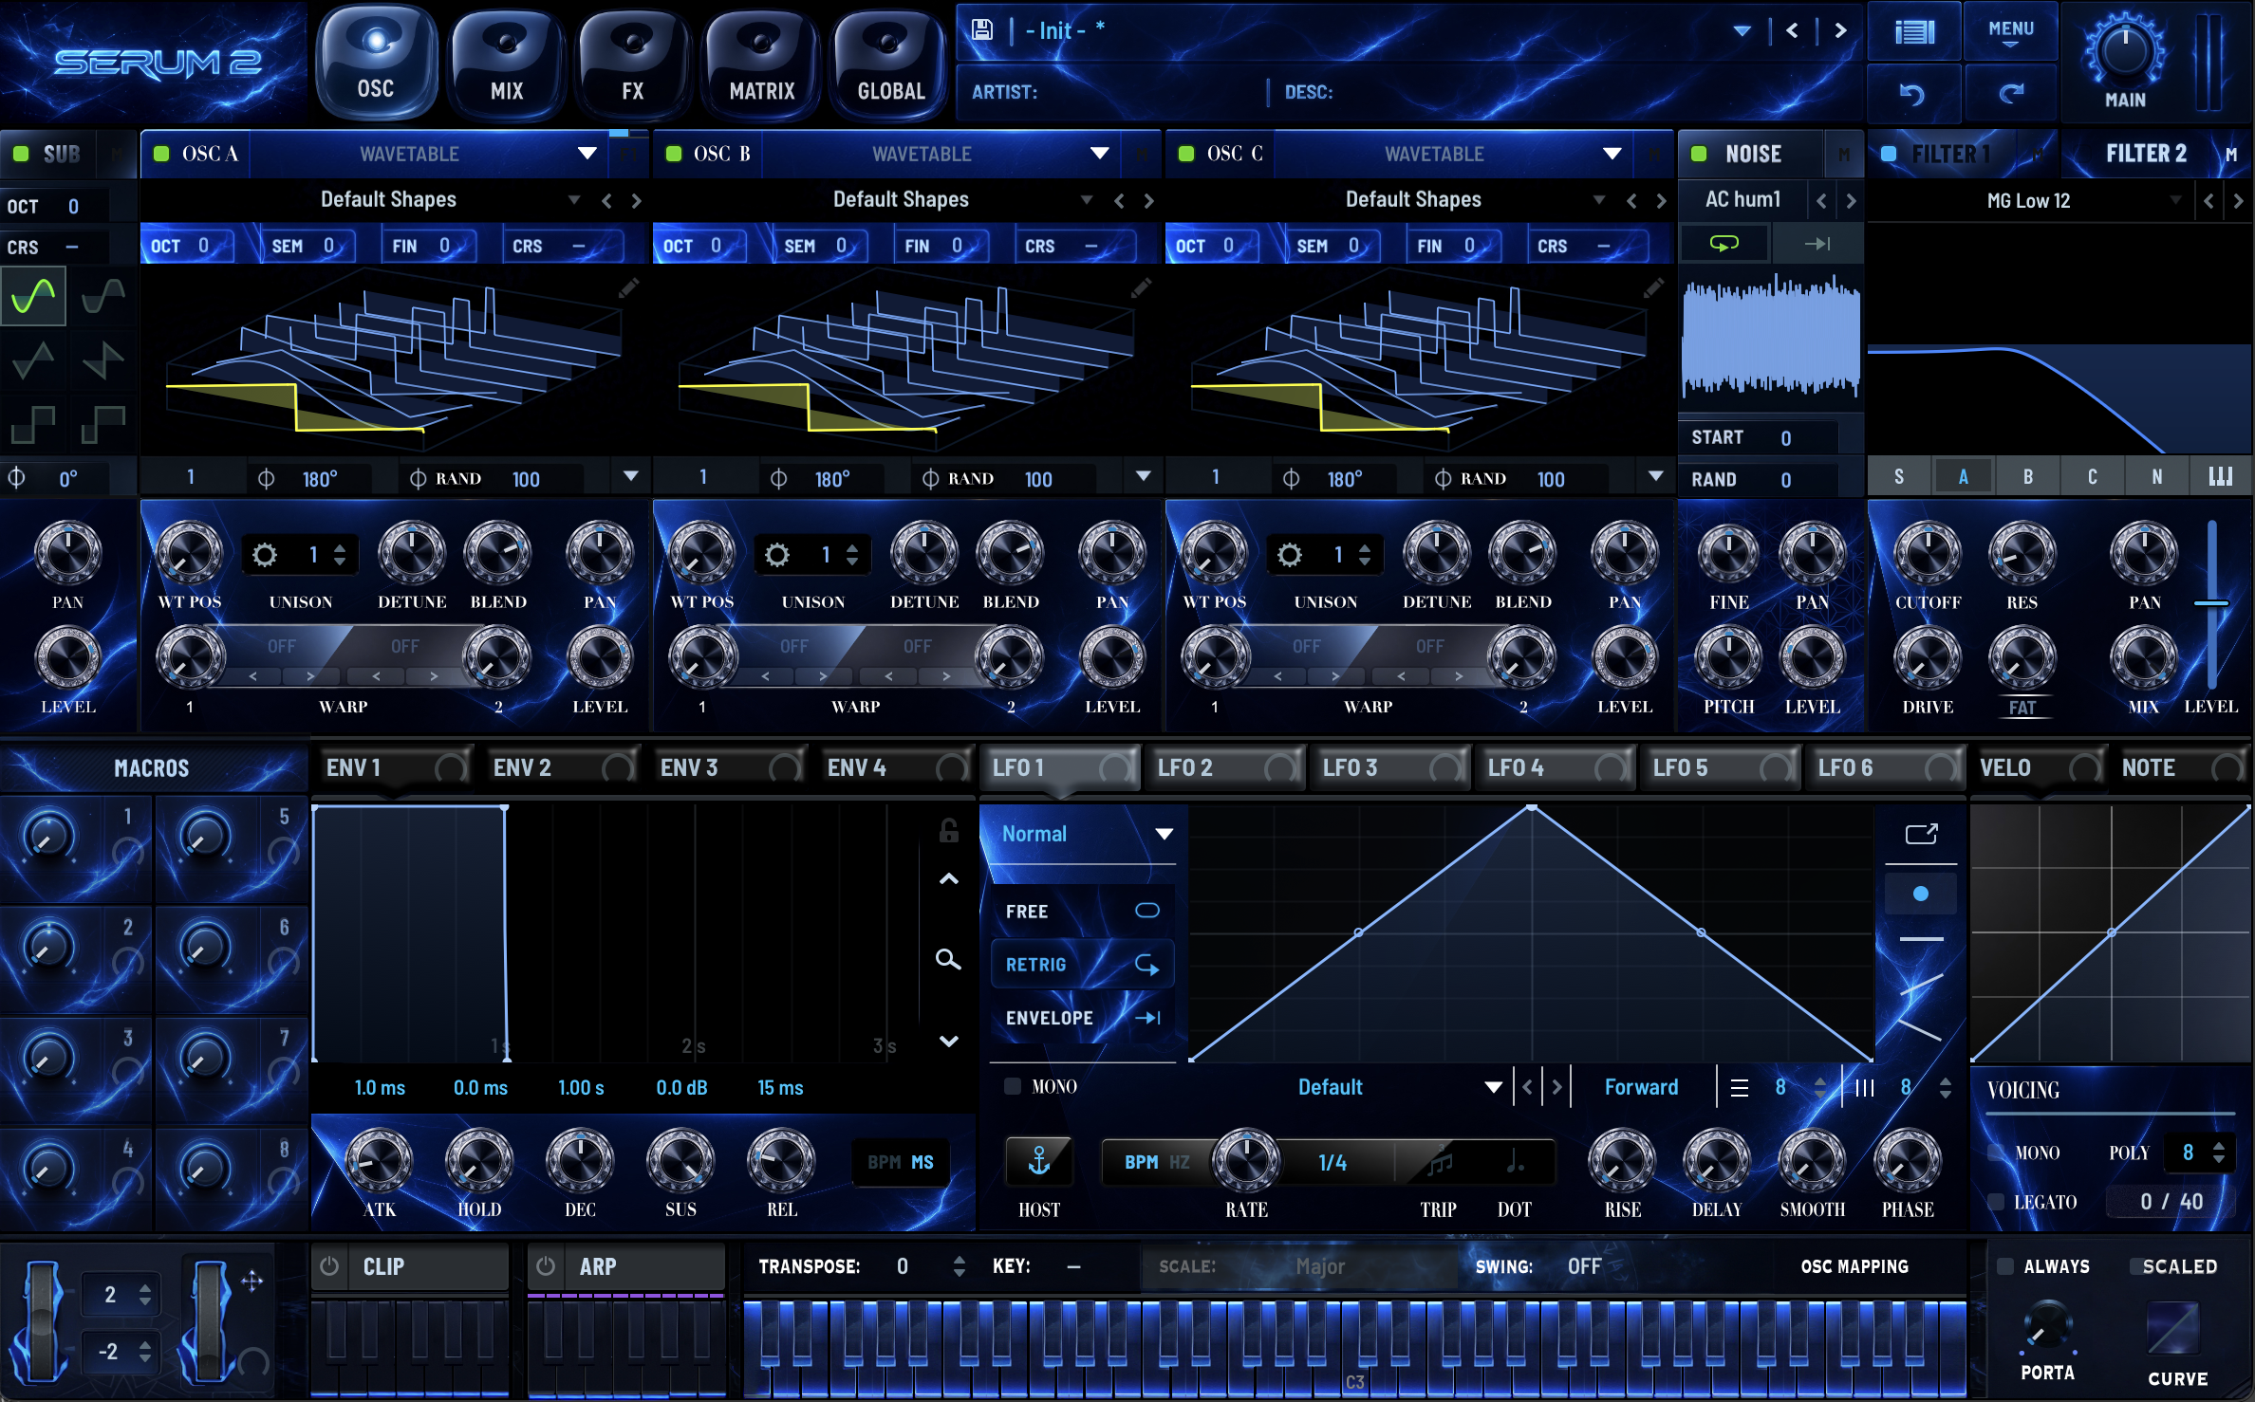Click the LFO triplet note icon

click(1440, 1162)
